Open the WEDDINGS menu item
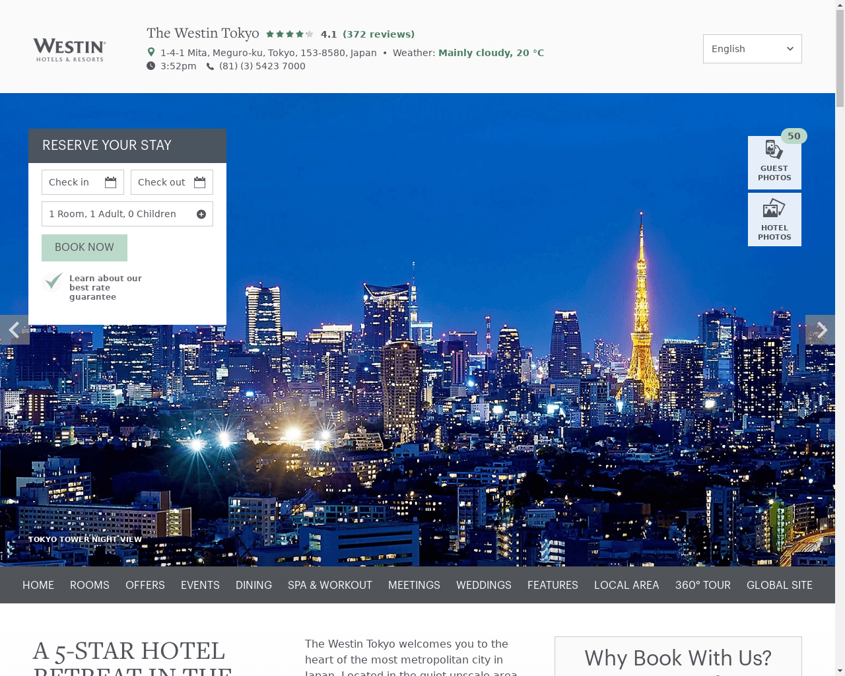The image size is (845, 676). coord(484,585)
